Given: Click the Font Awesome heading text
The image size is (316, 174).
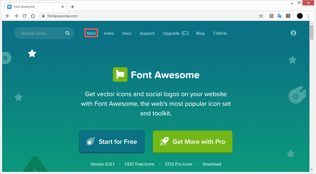Looking at the screenshot, I should [x=165, y=75].
